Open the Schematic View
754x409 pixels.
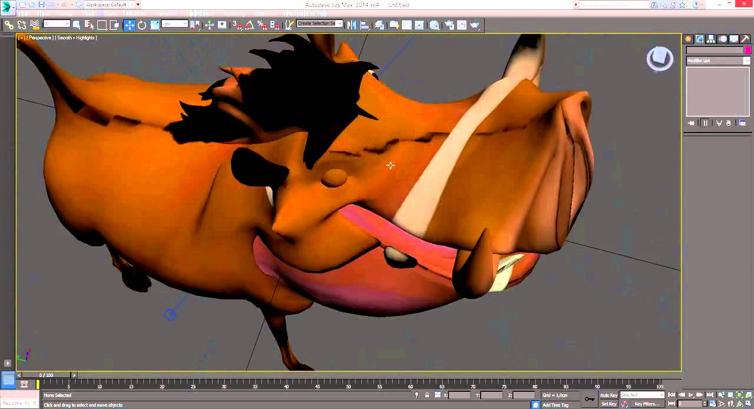click(x=419, y=25)
